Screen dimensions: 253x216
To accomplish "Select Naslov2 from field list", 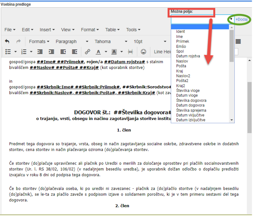I will (x=200, y=76).
